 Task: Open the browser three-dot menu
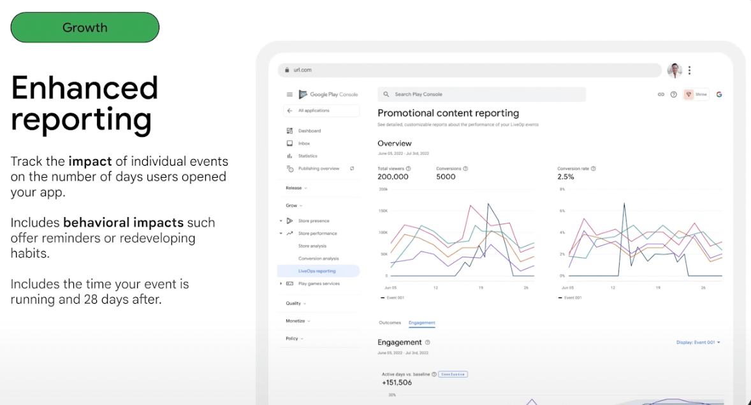pos(689,70)
